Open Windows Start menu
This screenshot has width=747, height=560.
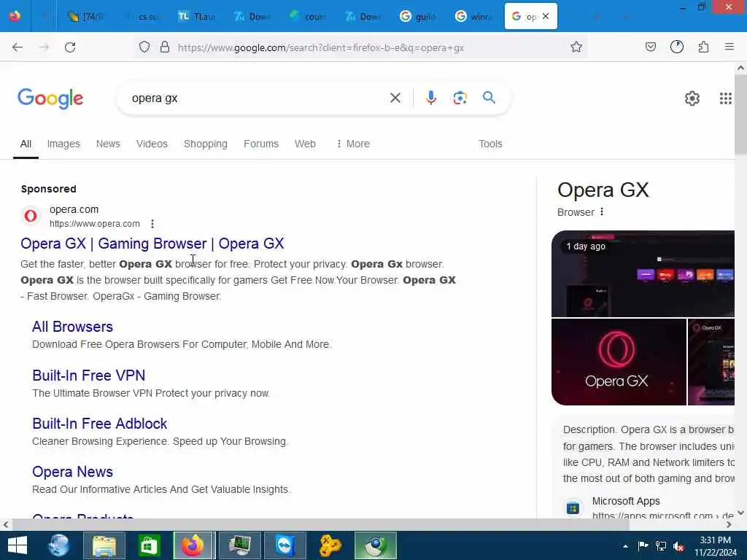click(18, 545)
